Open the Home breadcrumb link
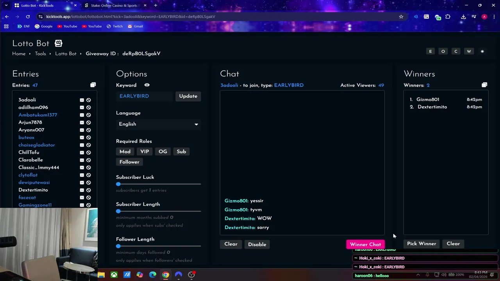This screenshot has height=281, width=500. [x=19, y=54]
